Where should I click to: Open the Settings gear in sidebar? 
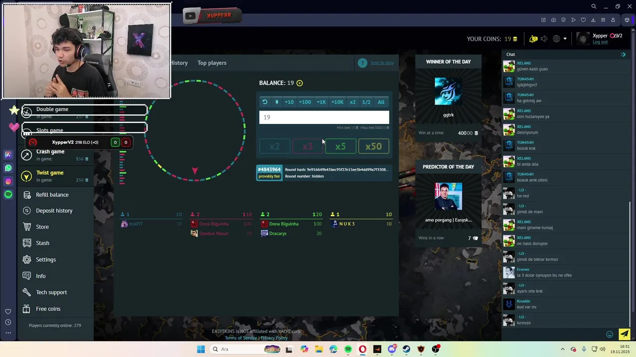tap(27, 259)
